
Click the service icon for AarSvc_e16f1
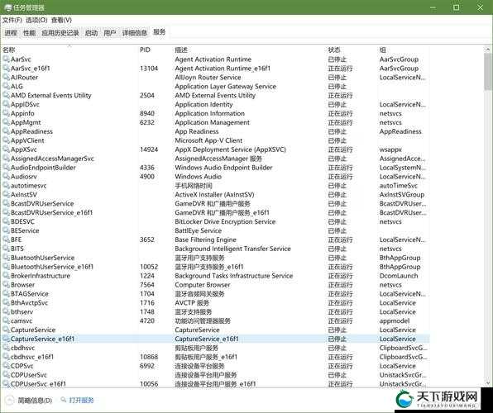(6, 69)
